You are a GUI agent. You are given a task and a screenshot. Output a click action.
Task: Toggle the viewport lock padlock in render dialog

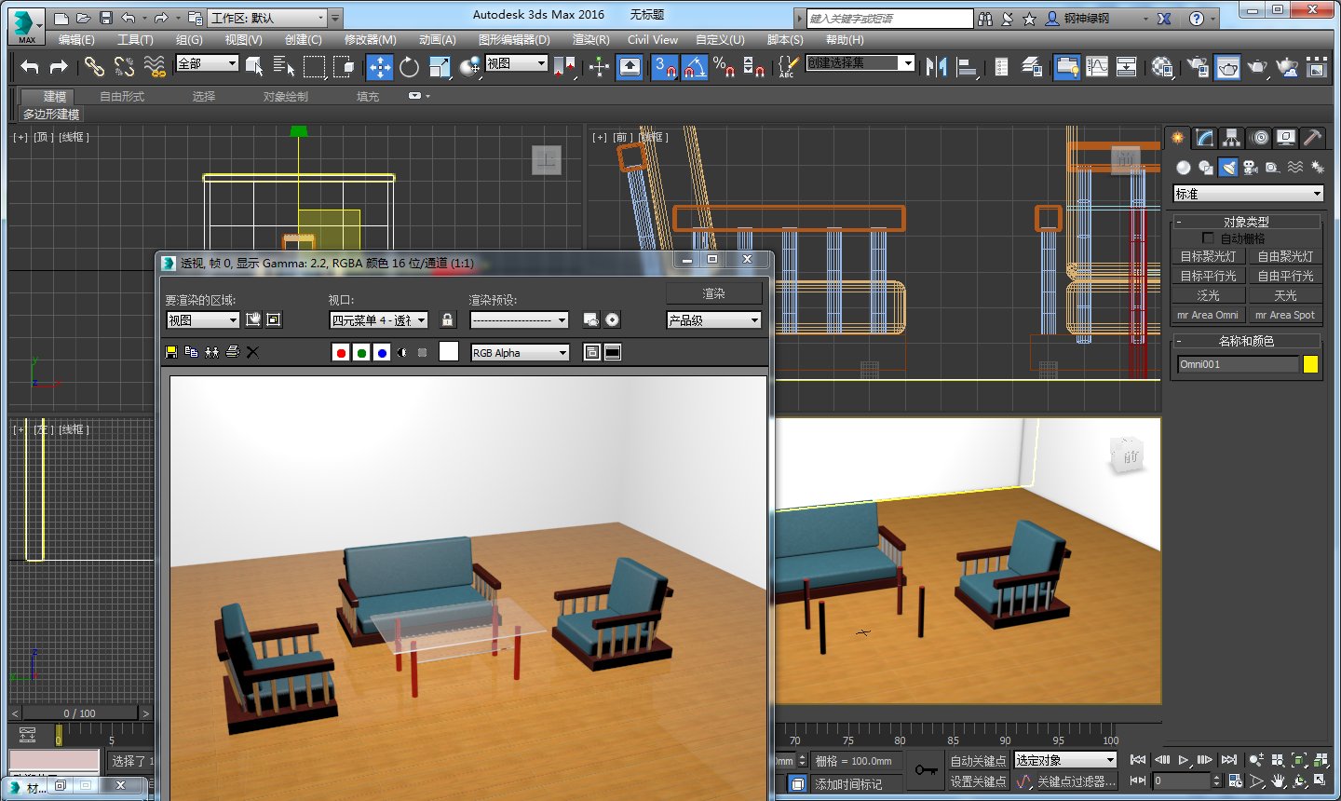click(x=447, y=319)
